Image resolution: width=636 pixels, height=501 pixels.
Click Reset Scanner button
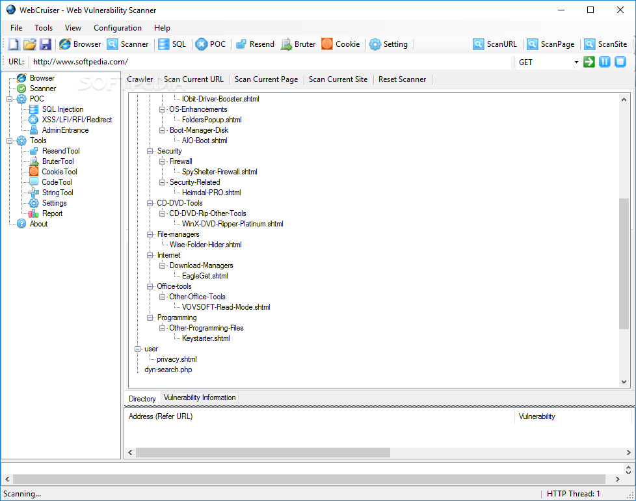[402, 79]
